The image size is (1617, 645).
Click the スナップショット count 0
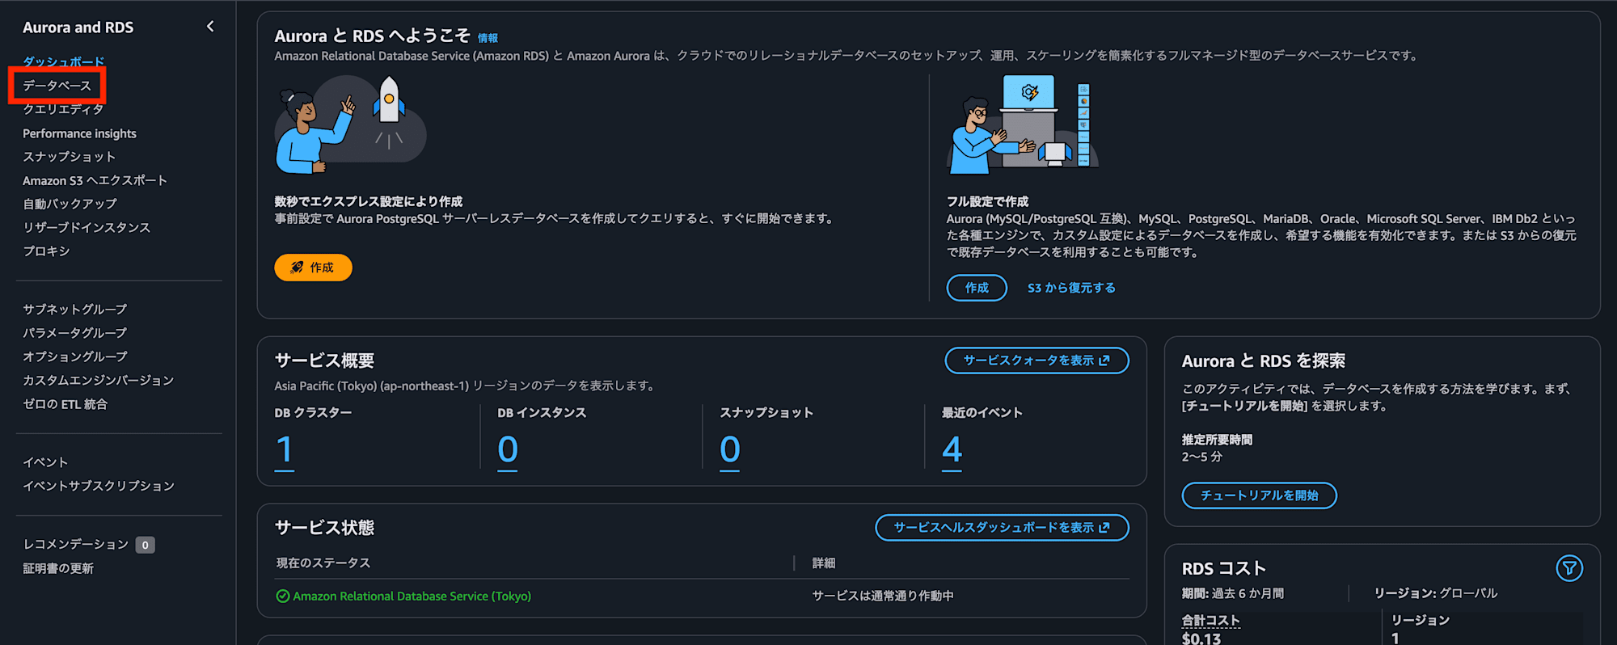pyautogui.click(x=729, y=449)
